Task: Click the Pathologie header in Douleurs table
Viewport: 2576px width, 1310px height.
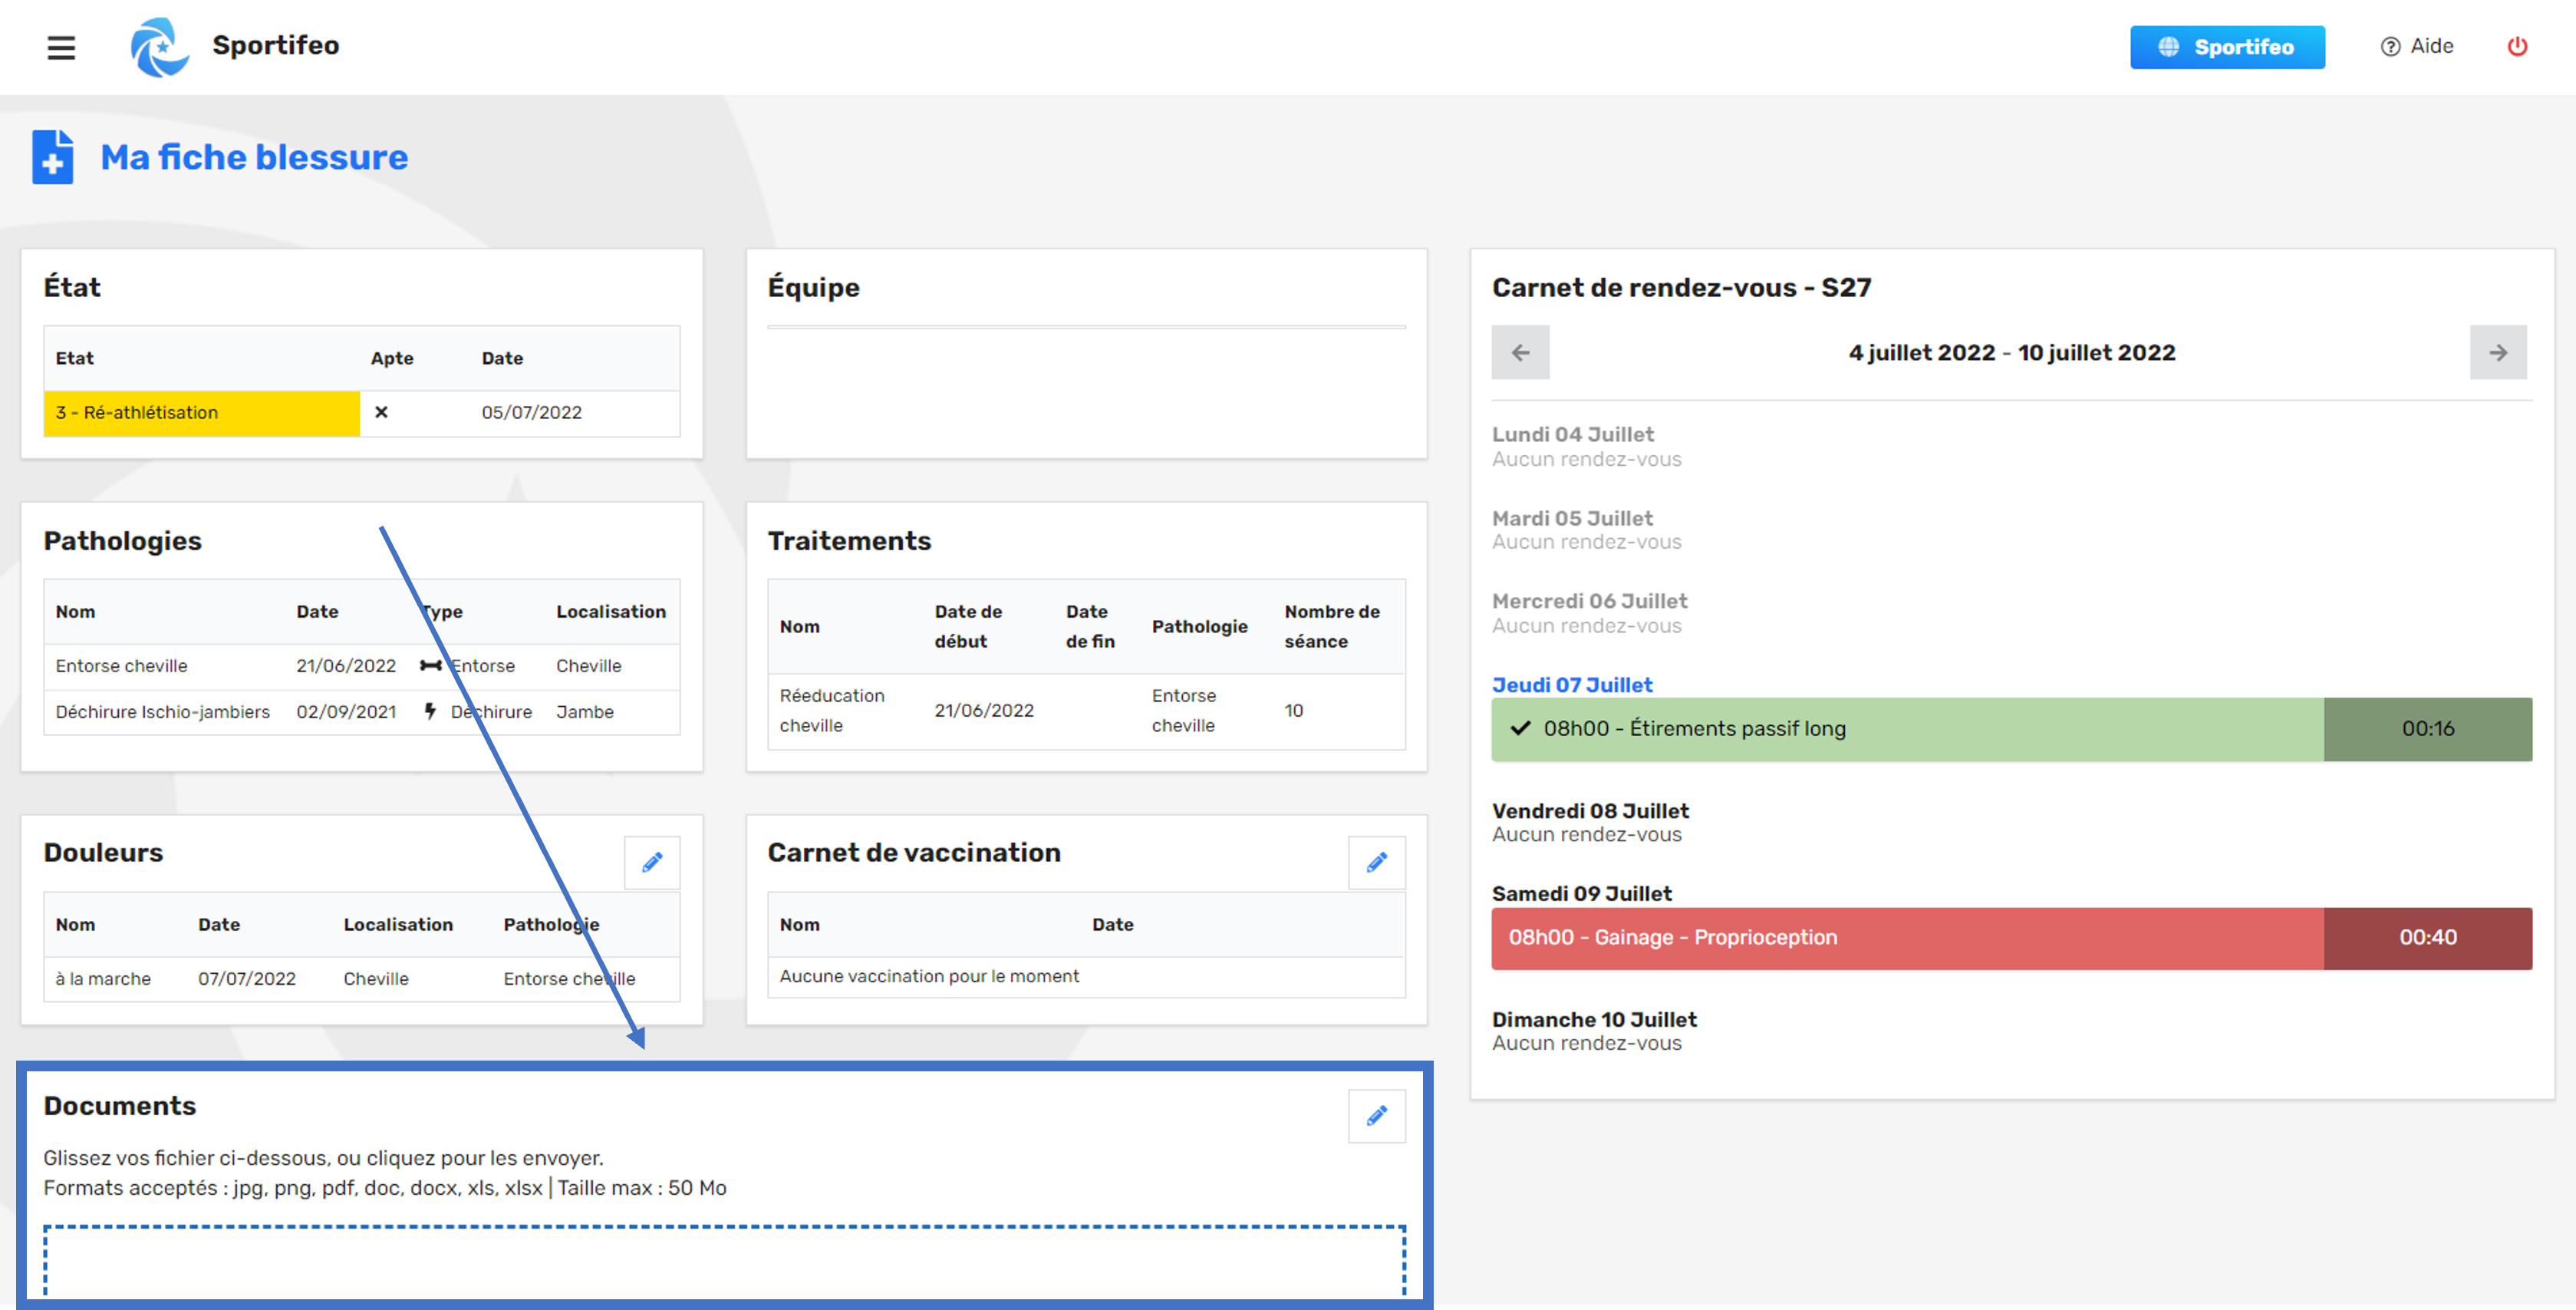Action: click(551, 925)
